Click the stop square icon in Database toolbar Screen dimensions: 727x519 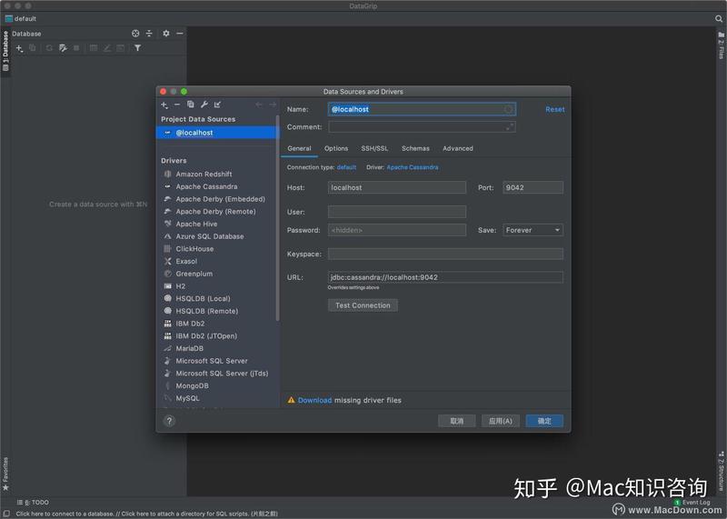76,48
